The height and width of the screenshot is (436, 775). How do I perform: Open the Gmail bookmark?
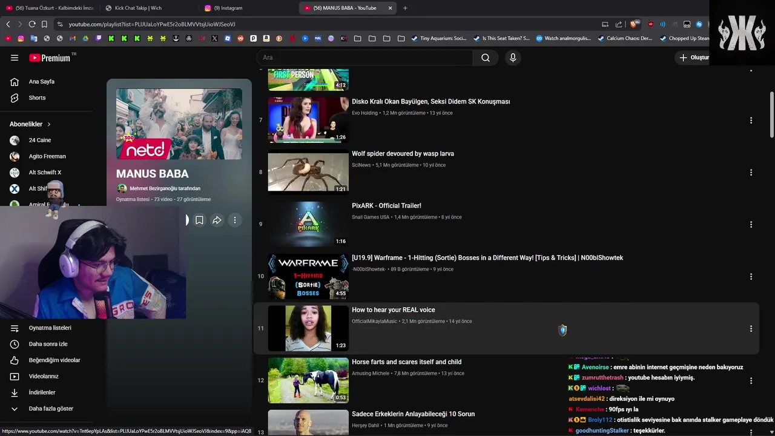[x=73, y=38]
